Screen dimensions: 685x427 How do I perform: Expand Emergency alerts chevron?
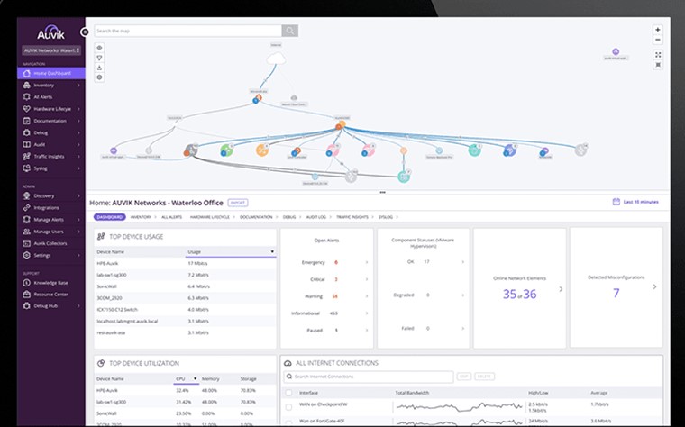[367, 262]
